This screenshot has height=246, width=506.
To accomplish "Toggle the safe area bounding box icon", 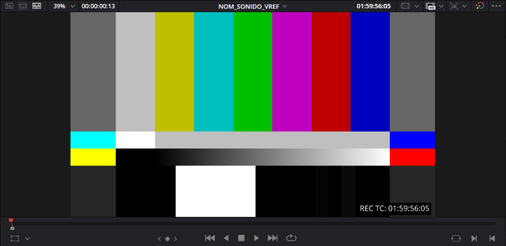I will click(405, 6).
